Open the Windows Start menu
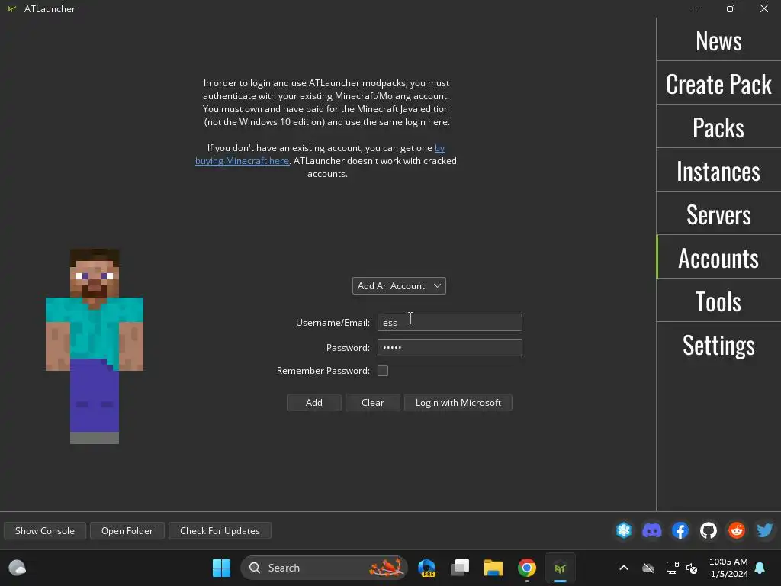This screenshot has height=586, width=781. pos(221,568)
